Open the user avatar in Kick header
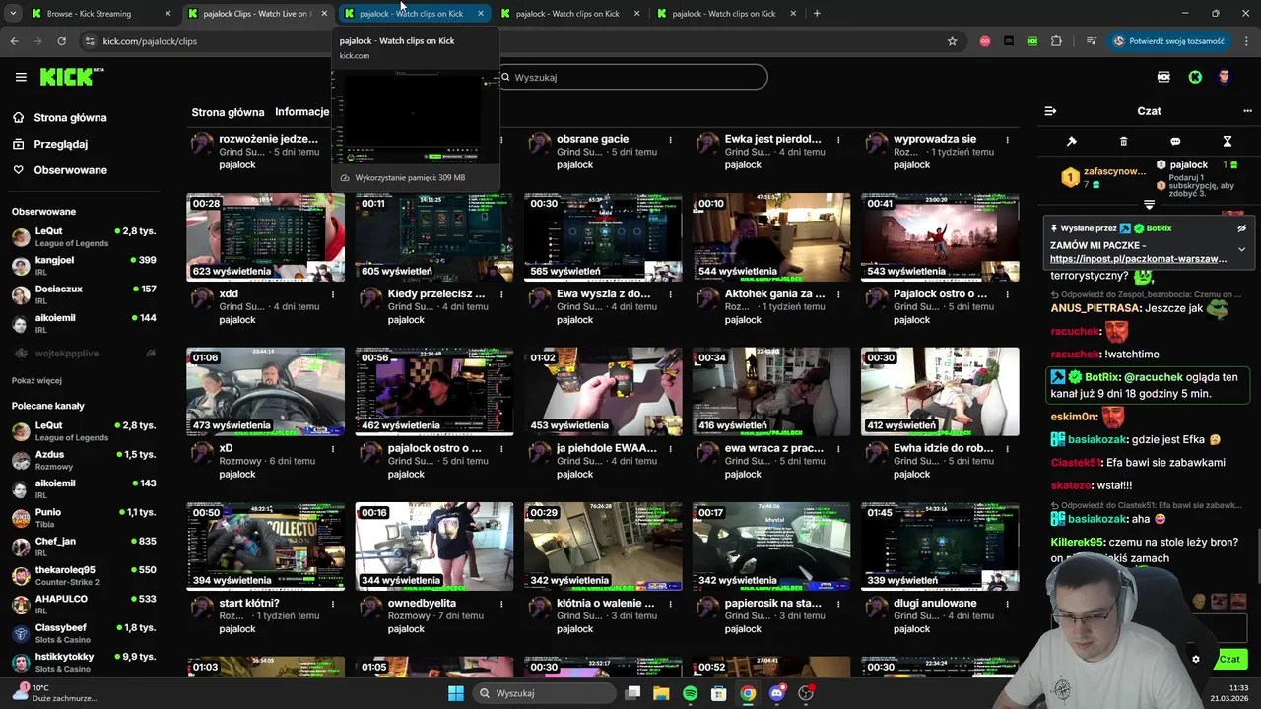This screenshot has height=709, width=1261. (1225, 77)
